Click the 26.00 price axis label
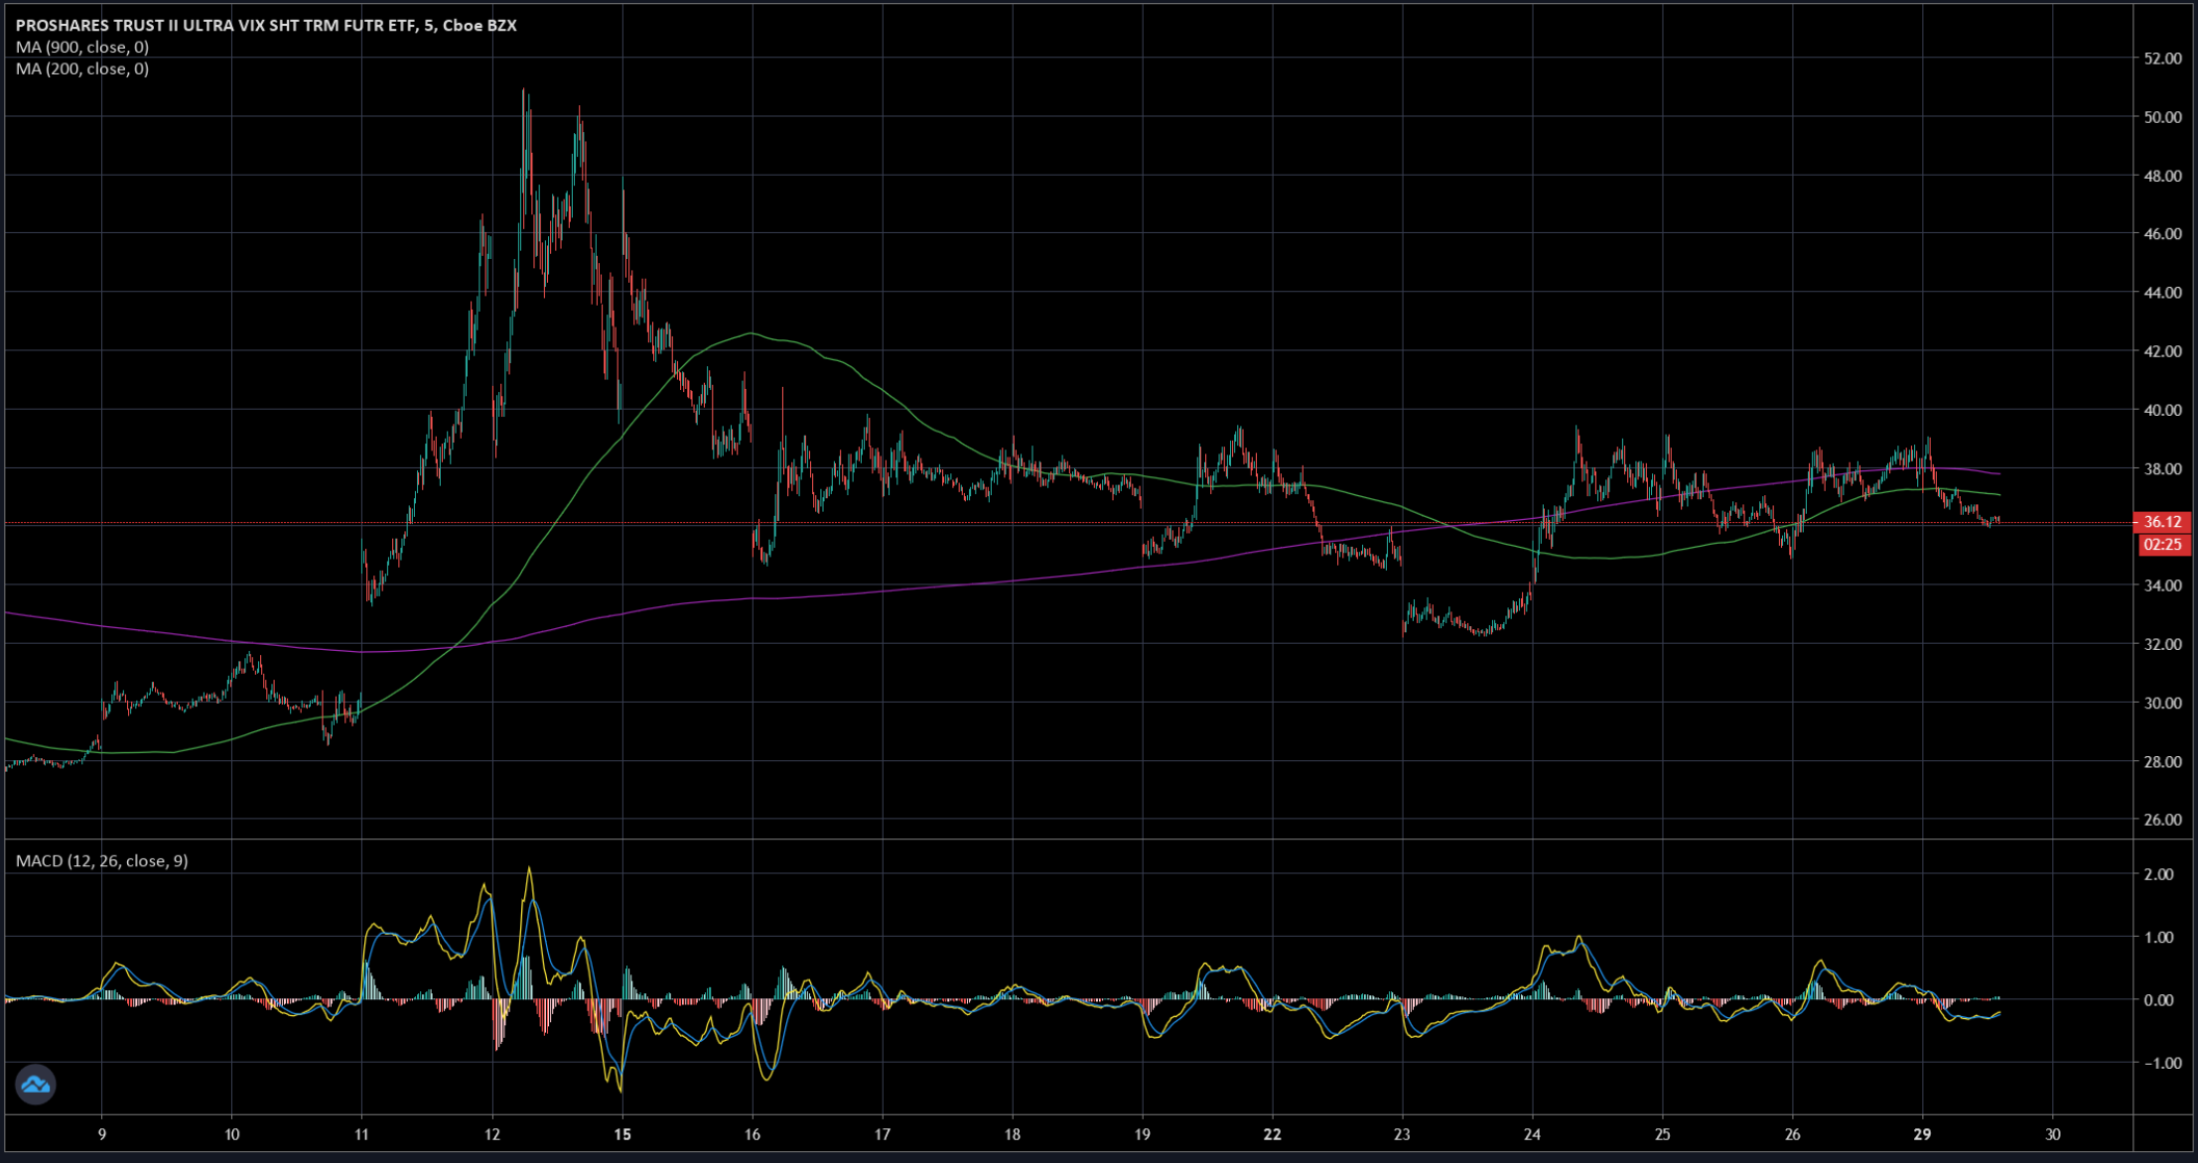The width and height of the screenshot is (2198, 1163). click(x=2162, y=821)
